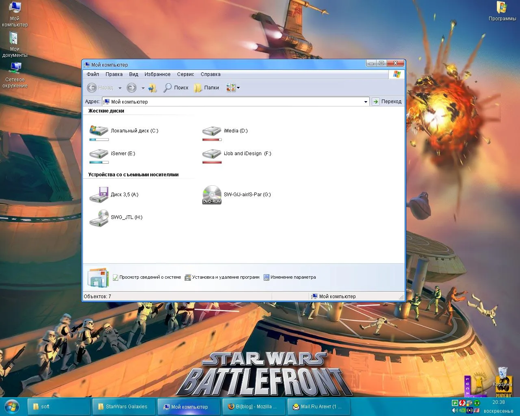Click the volume speaker tray icon
This screenshot has width=520, height=416.
[455, 410]
